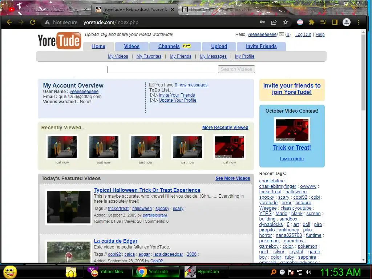Click See More Videos link
The image size is (372, 279).
pyautogui.click(x=232, y=178)
